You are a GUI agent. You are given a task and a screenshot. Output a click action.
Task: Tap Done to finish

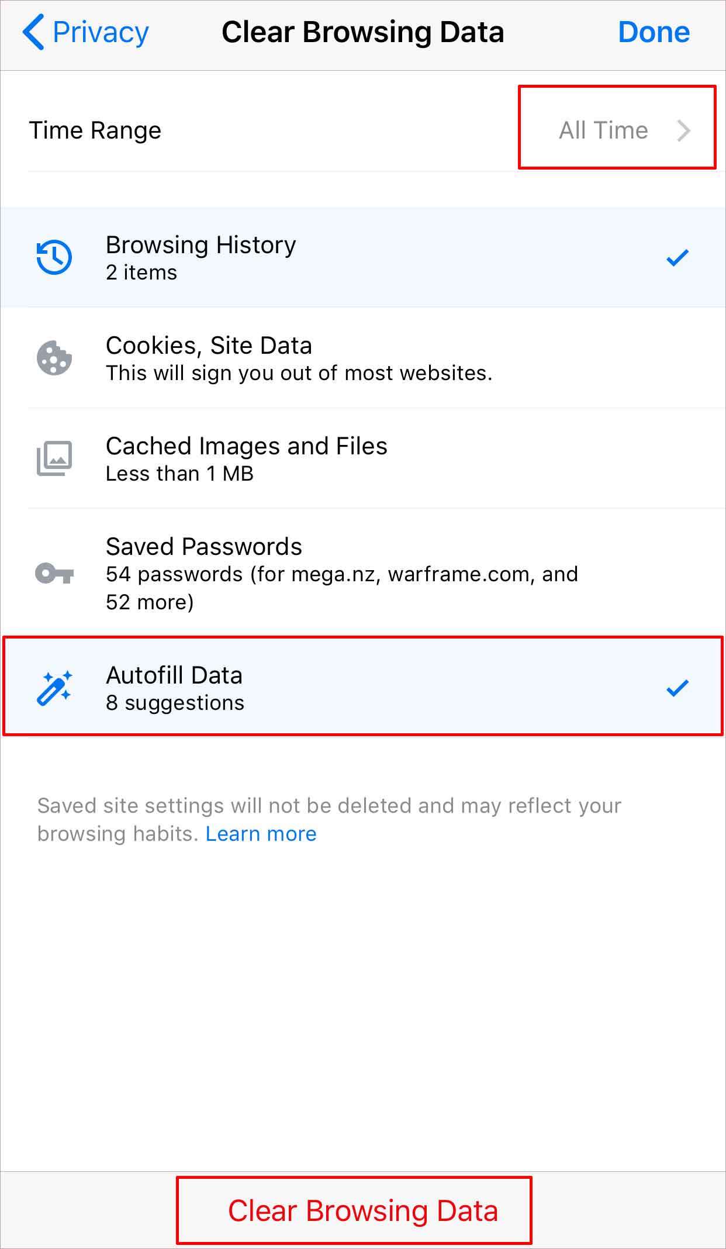[653, 32]
